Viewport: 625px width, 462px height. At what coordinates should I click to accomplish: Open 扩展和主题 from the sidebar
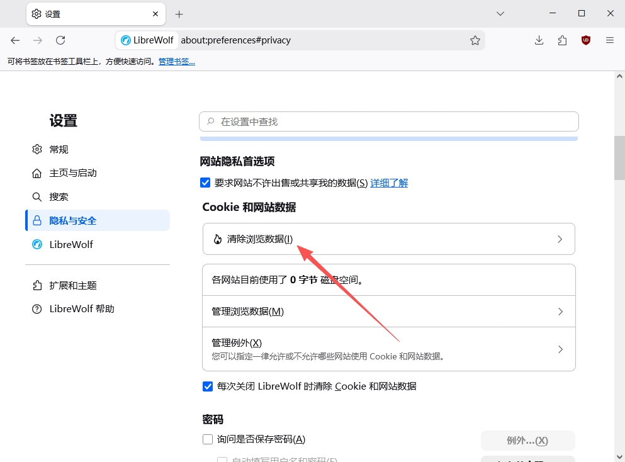98,285
